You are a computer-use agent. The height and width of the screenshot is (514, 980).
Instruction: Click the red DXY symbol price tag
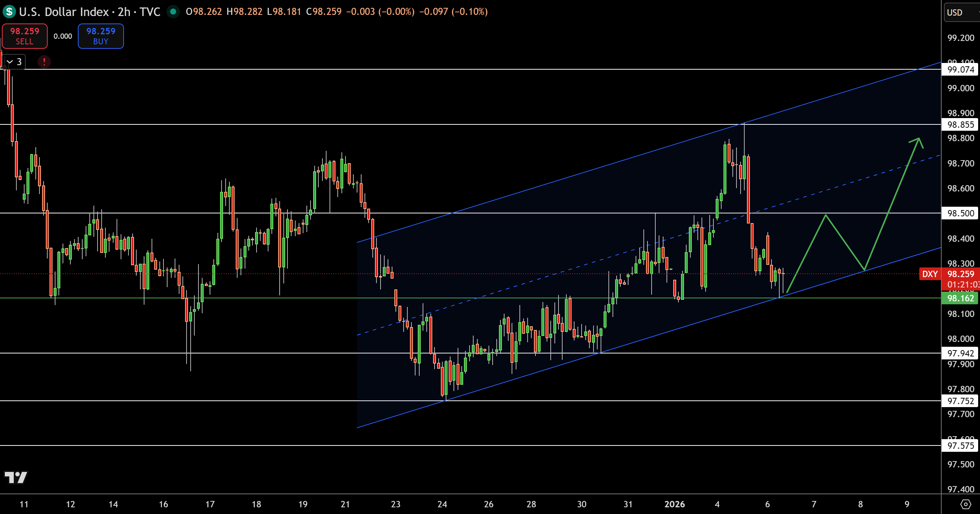point(930,274)
